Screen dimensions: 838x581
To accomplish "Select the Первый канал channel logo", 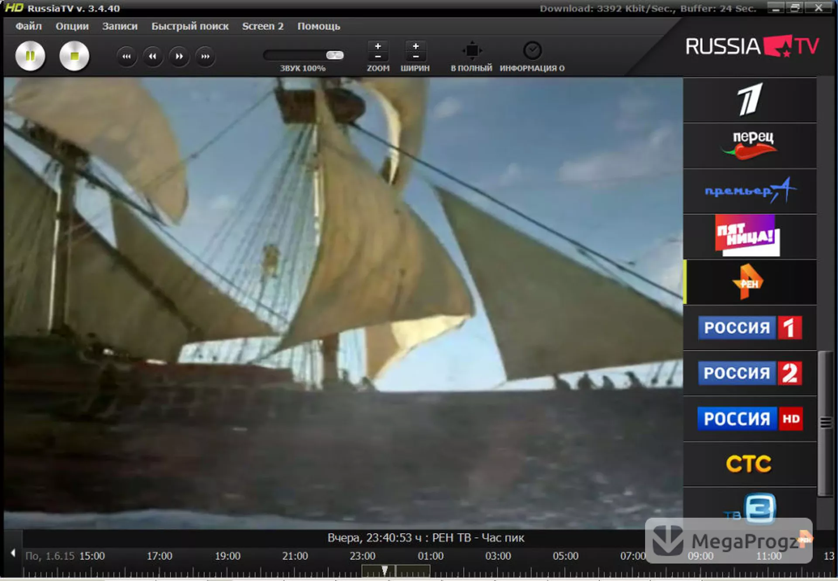I will tap(750, 100).
